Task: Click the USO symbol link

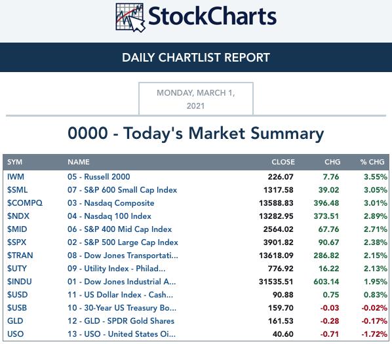Action: point(16,334)
